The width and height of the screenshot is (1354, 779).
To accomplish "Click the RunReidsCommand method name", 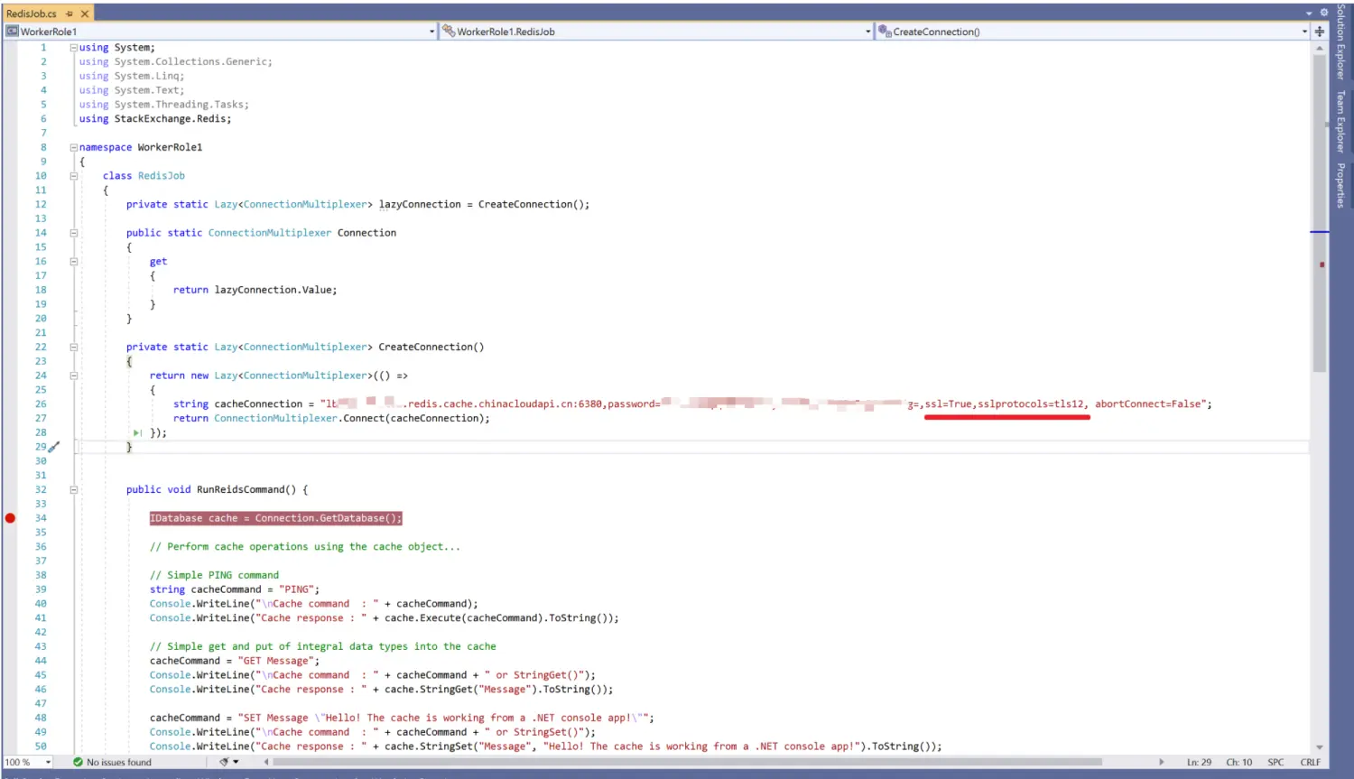I will pos(240,490).
